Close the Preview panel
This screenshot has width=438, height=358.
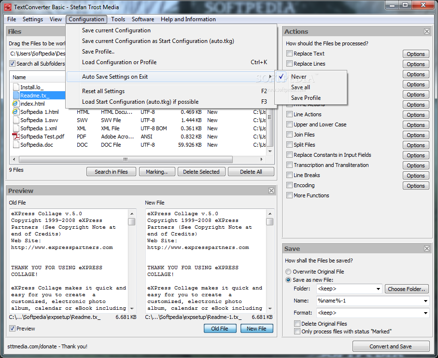(271, 191)
